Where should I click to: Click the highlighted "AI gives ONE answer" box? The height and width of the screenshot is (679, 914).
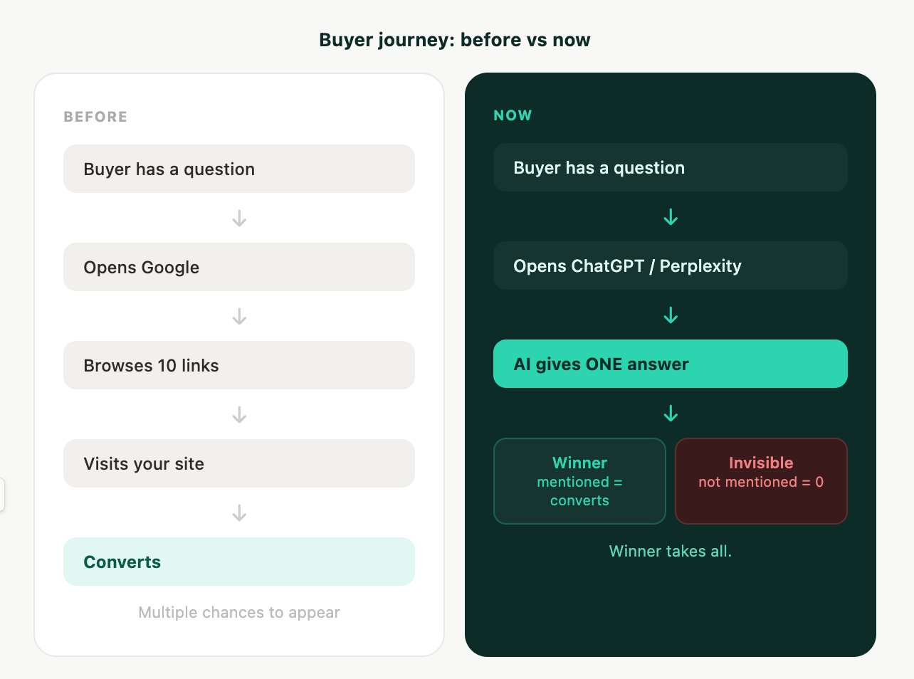pyautogui.click(x=670, y=364)
